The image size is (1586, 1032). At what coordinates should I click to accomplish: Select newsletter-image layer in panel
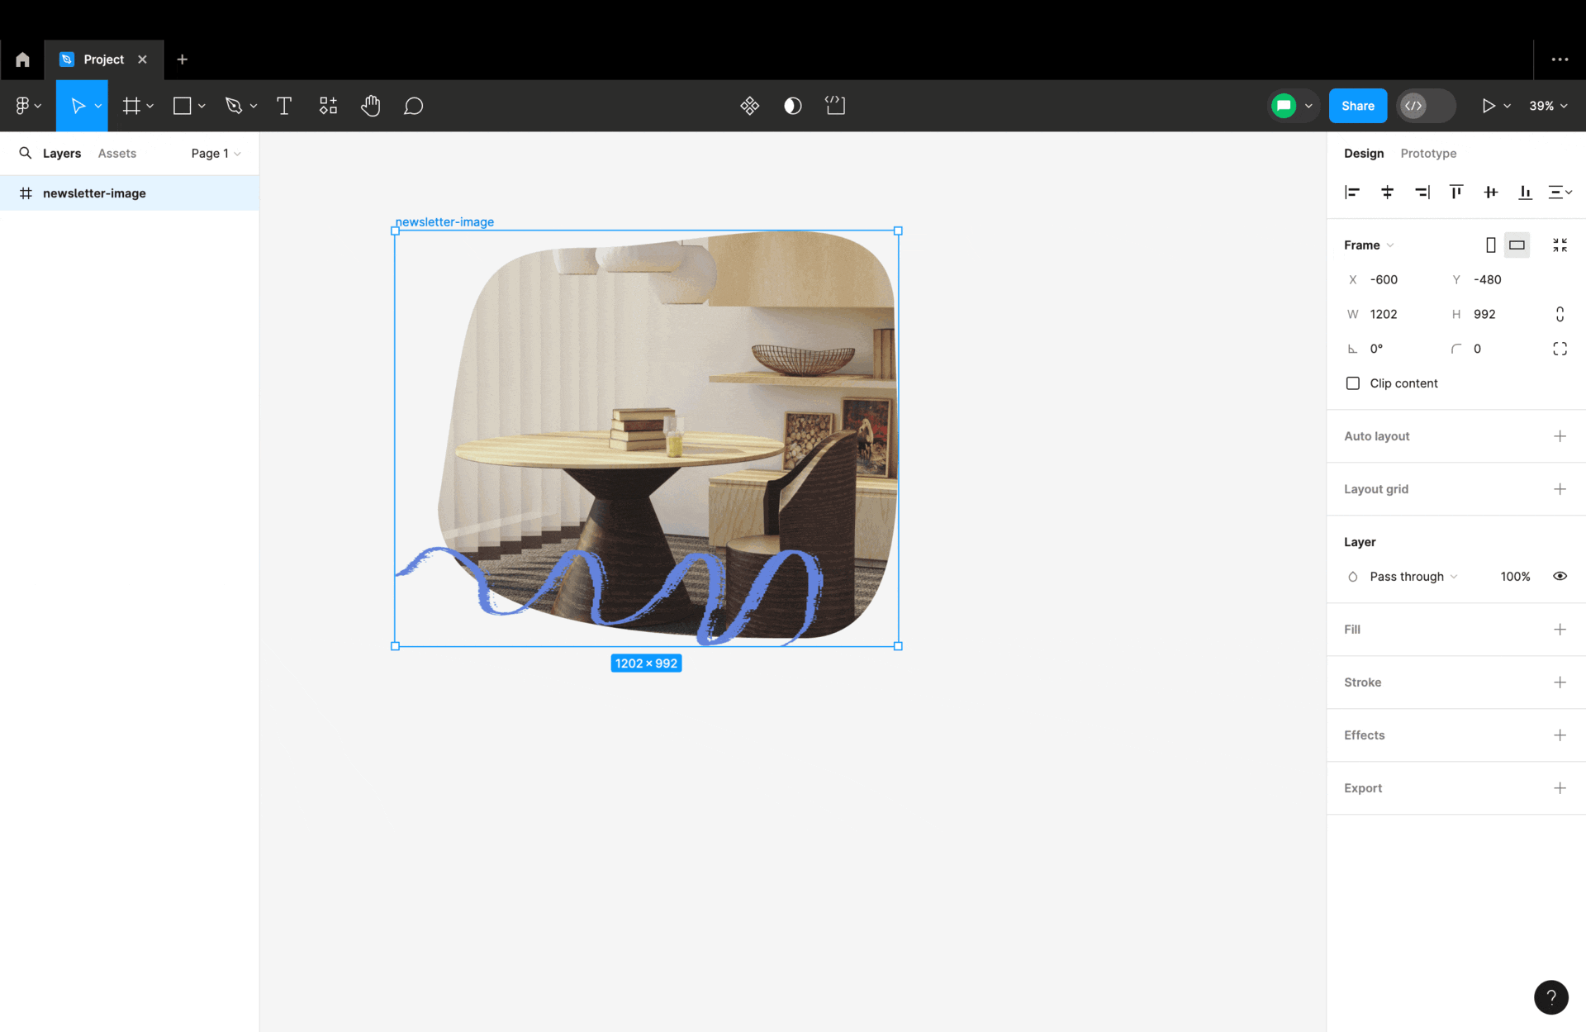pos(94,193)
